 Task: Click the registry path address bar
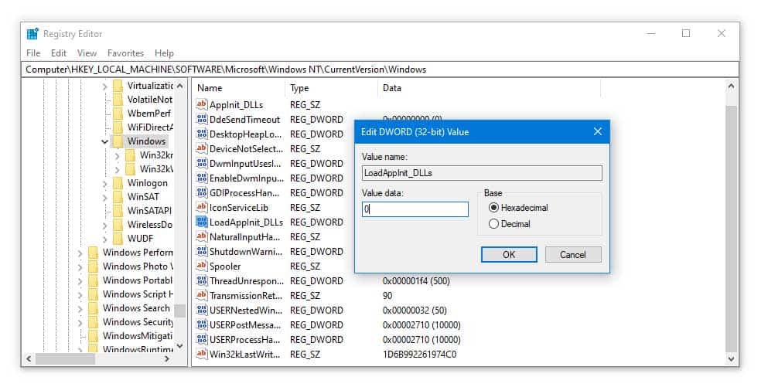click(380, 70)
